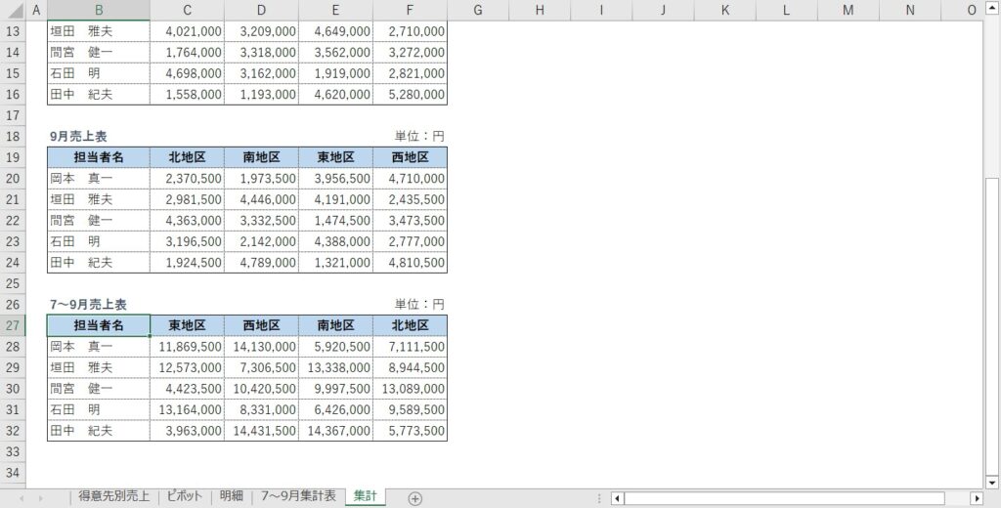Image resolution: width=1001 pixels, height=508 pixels.
Task: Click horizontal scrollbar left arrow
Action: point(618,498)
